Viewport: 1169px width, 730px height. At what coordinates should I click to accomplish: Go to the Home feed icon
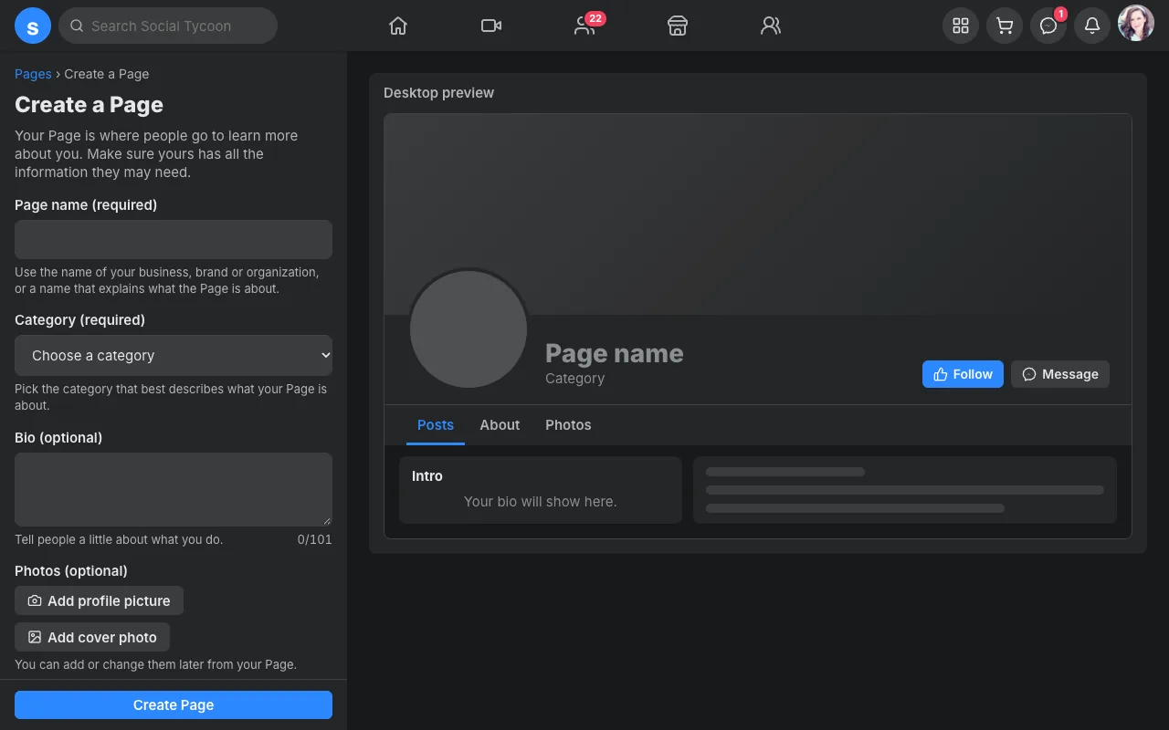pos(398,26)
